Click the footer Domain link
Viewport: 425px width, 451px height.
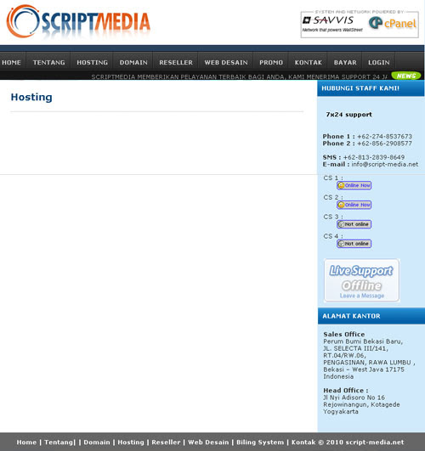[x=97, y=443]
